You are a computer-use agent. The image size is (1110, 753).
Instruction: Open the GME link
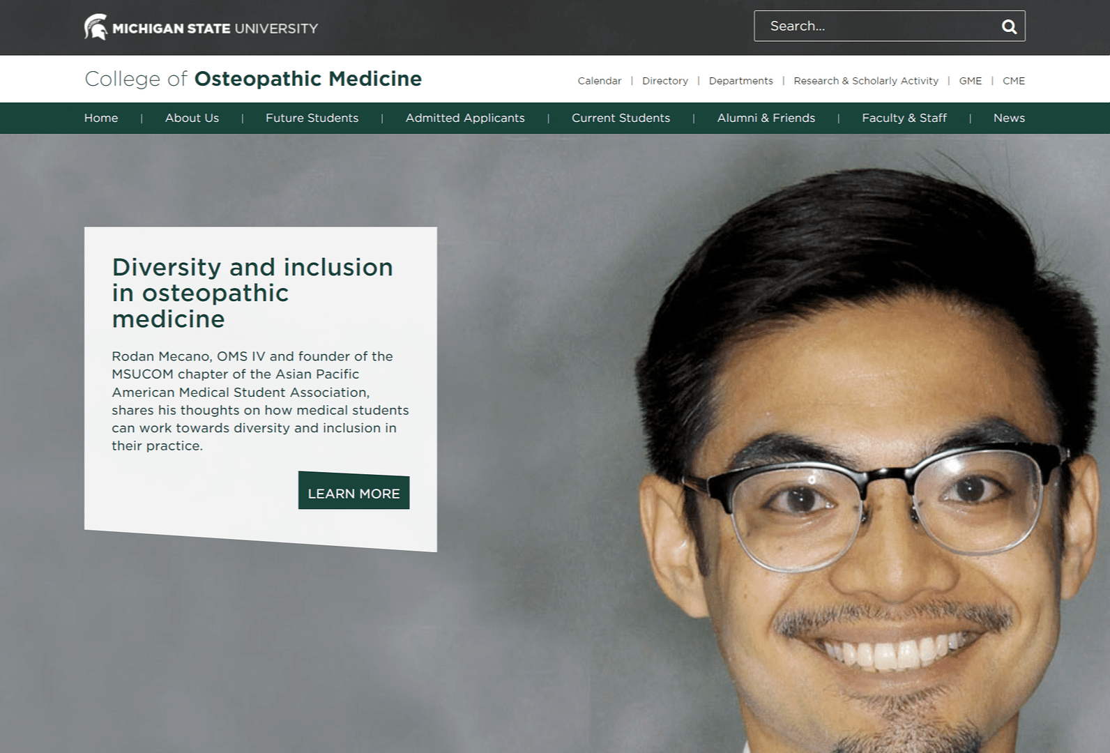[971, 81]
